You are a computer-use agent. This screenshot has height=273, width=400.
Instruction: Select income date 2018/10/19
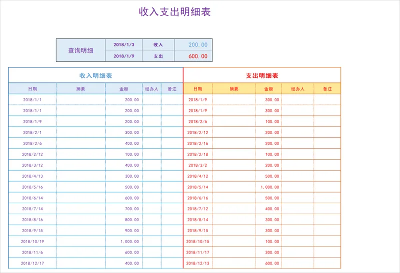(32, 242)
